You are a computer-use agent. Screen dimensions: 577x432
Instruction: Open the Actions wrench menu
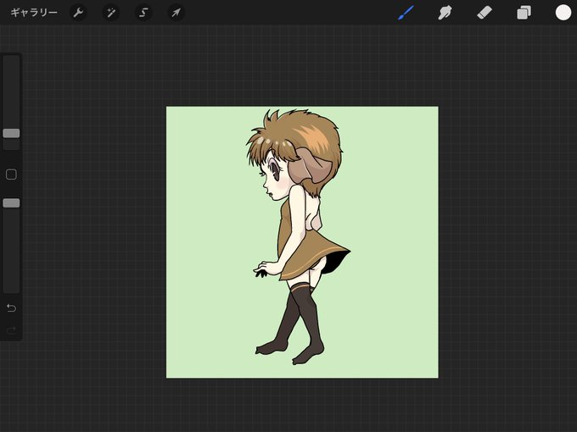[78, 13]
